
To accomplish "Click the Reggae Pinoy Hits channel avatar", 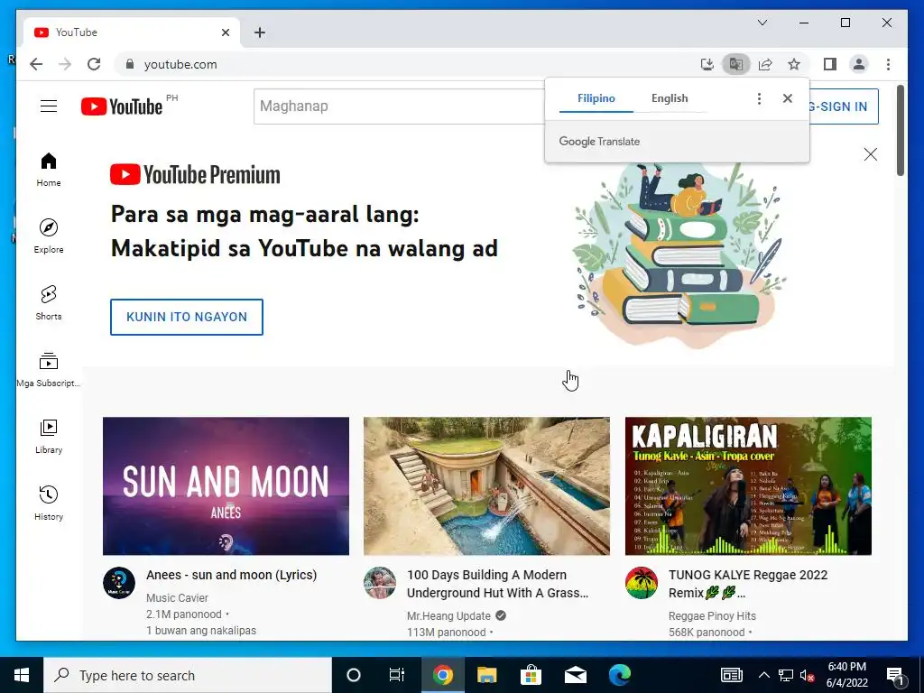I will tap(642, 584).
